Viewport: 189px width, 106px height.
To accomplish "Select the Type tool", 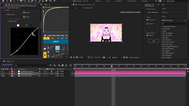I will pyautogui.click(x=35, y=1).
